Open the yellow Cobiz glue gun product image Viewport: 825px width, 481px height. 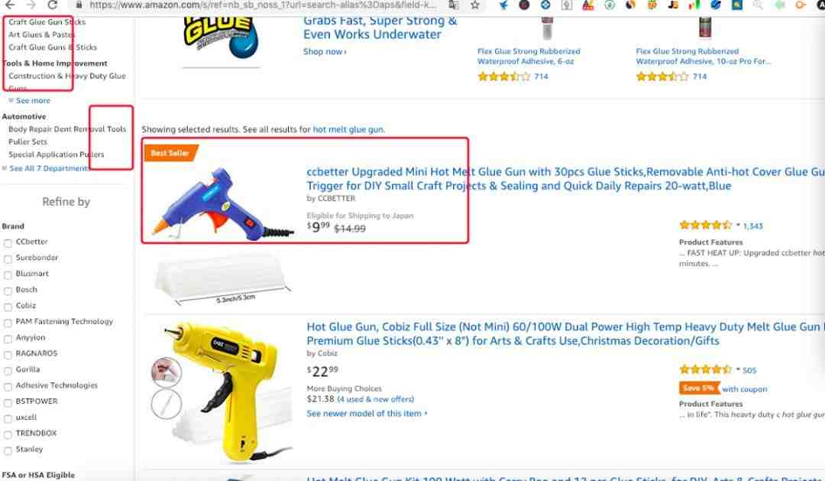(x=222, y=391)
